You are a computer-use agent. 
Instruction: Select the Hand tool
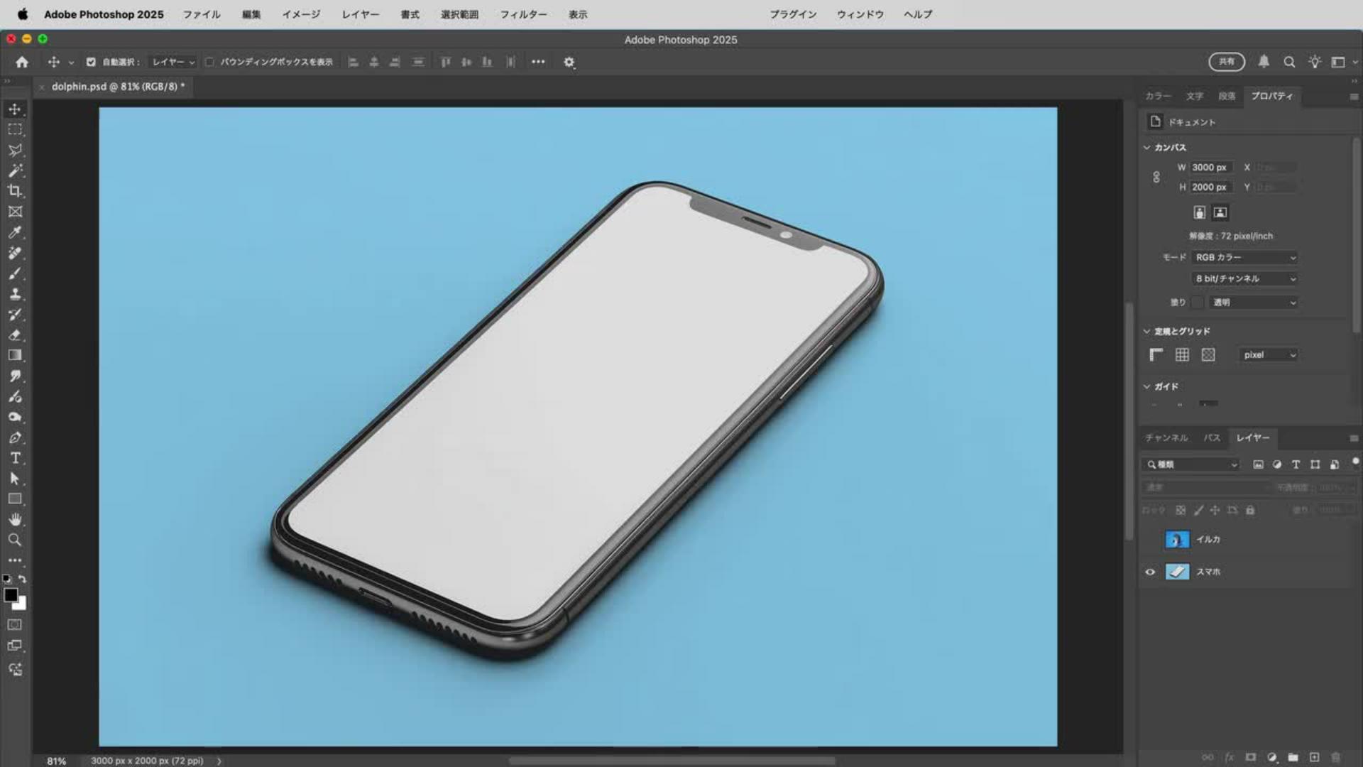pyautogui.click(x=14, y=519)
